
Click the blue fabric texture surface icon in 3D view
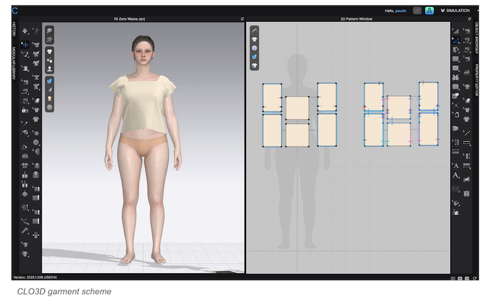click(49, 80)
